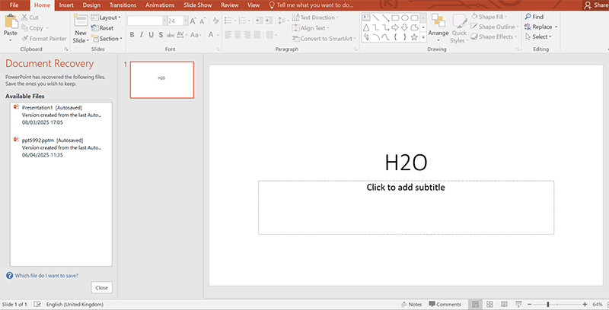The width and height of the screenshot is (609, 310).
Task: Start Slide Show from status bar
Action: [x=518, y=304]
